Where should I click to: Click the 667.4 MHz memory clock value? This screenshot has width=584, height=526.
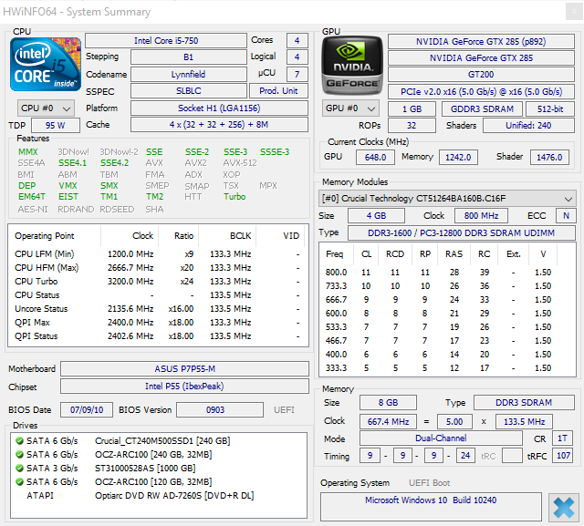coord(388,421)
